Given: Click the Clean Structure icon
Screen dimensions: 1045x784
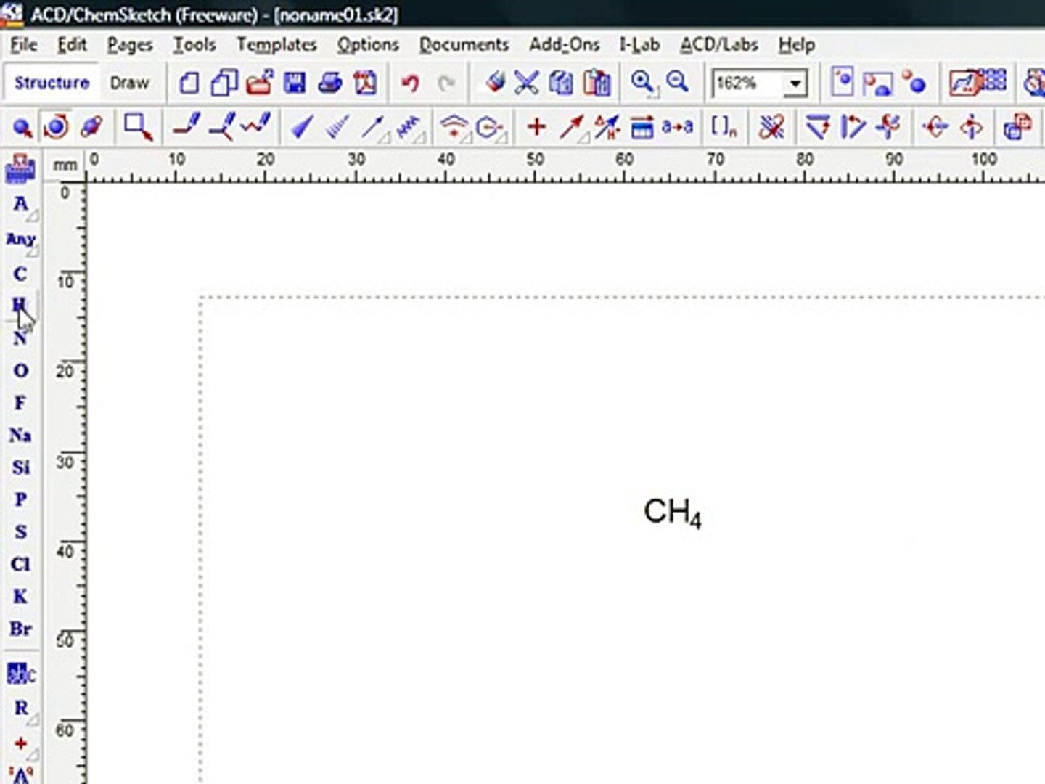Looking at the screenshot, I should (771, 128).
